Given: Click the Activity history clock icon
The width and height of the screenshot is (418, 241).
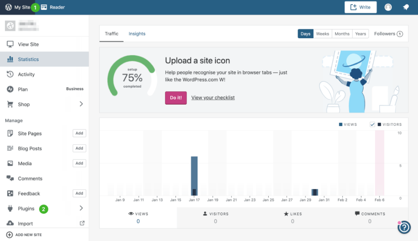Looking at the screenshot, I should tap(10, 74).
